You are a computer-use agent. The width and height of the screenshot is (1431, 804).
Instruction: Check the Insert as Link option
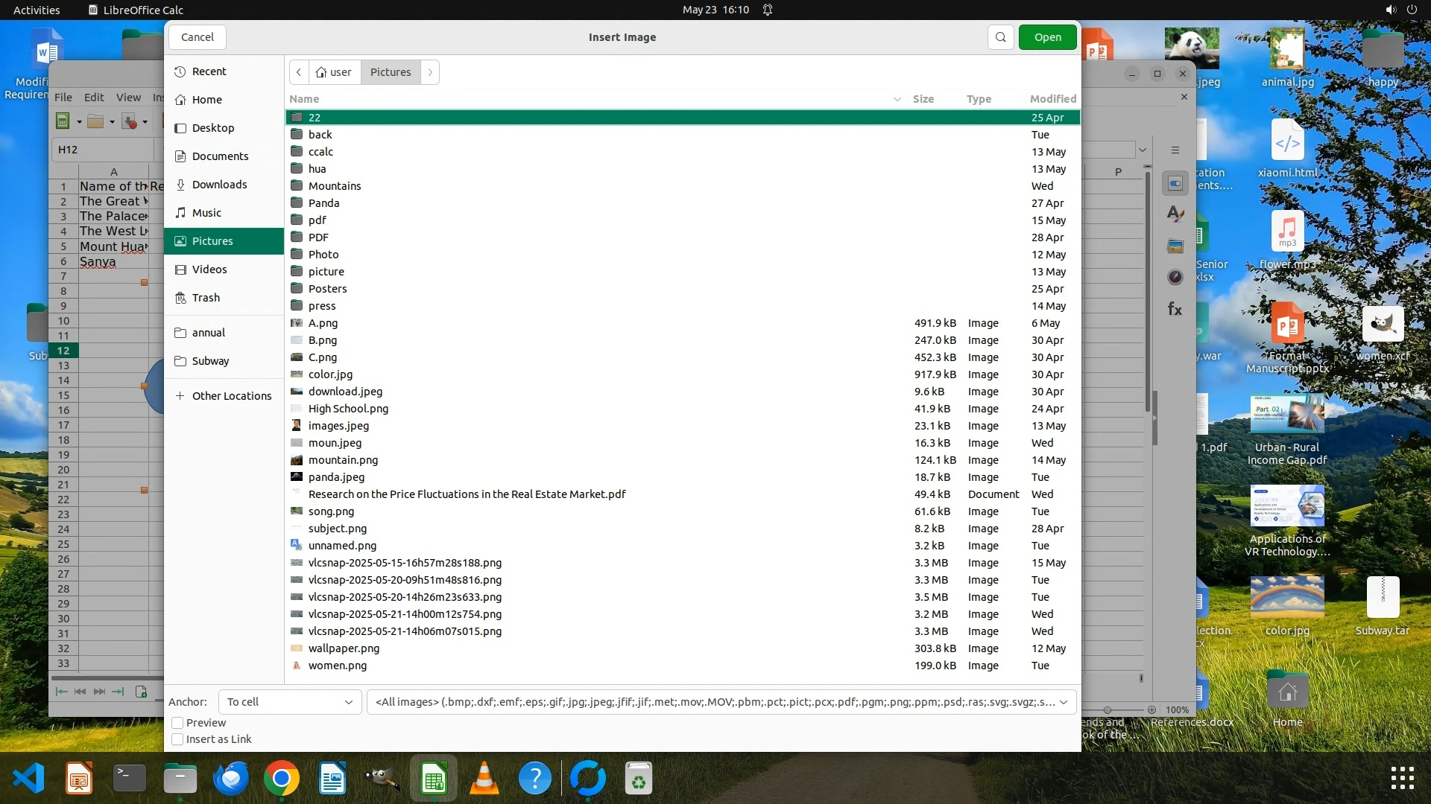[x=177, y=739]
